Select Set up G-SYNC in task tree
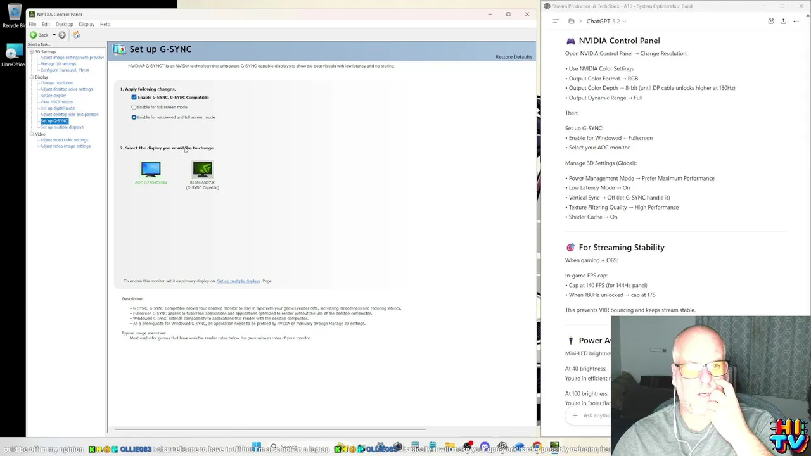This screenshot has height=456, width=811. [x=54, y=121]
